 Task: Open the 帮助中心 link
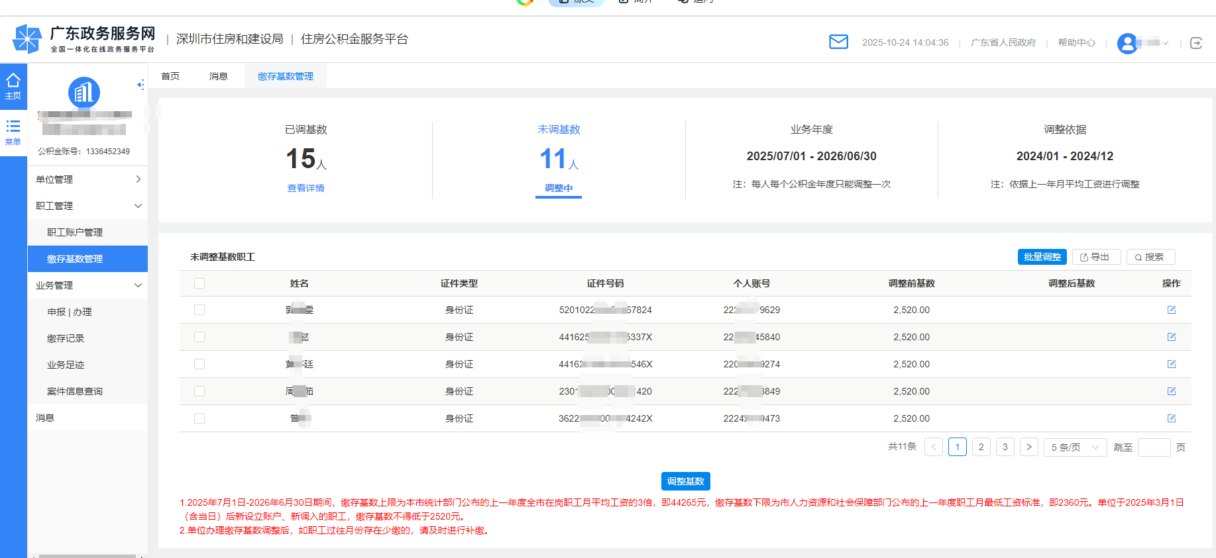click(x=1076, y=42)
